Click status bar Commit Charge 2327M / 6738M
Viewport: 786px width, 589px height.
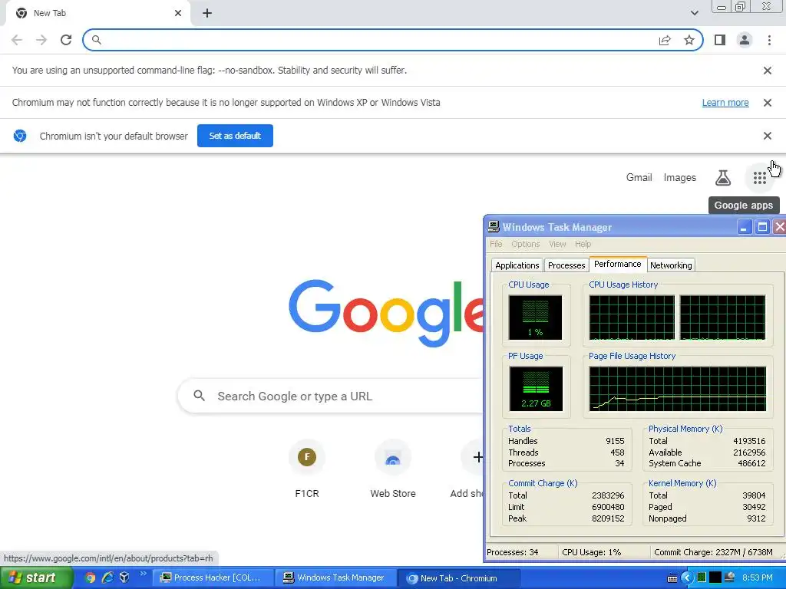pyautogui.click(x=713, y=552)
